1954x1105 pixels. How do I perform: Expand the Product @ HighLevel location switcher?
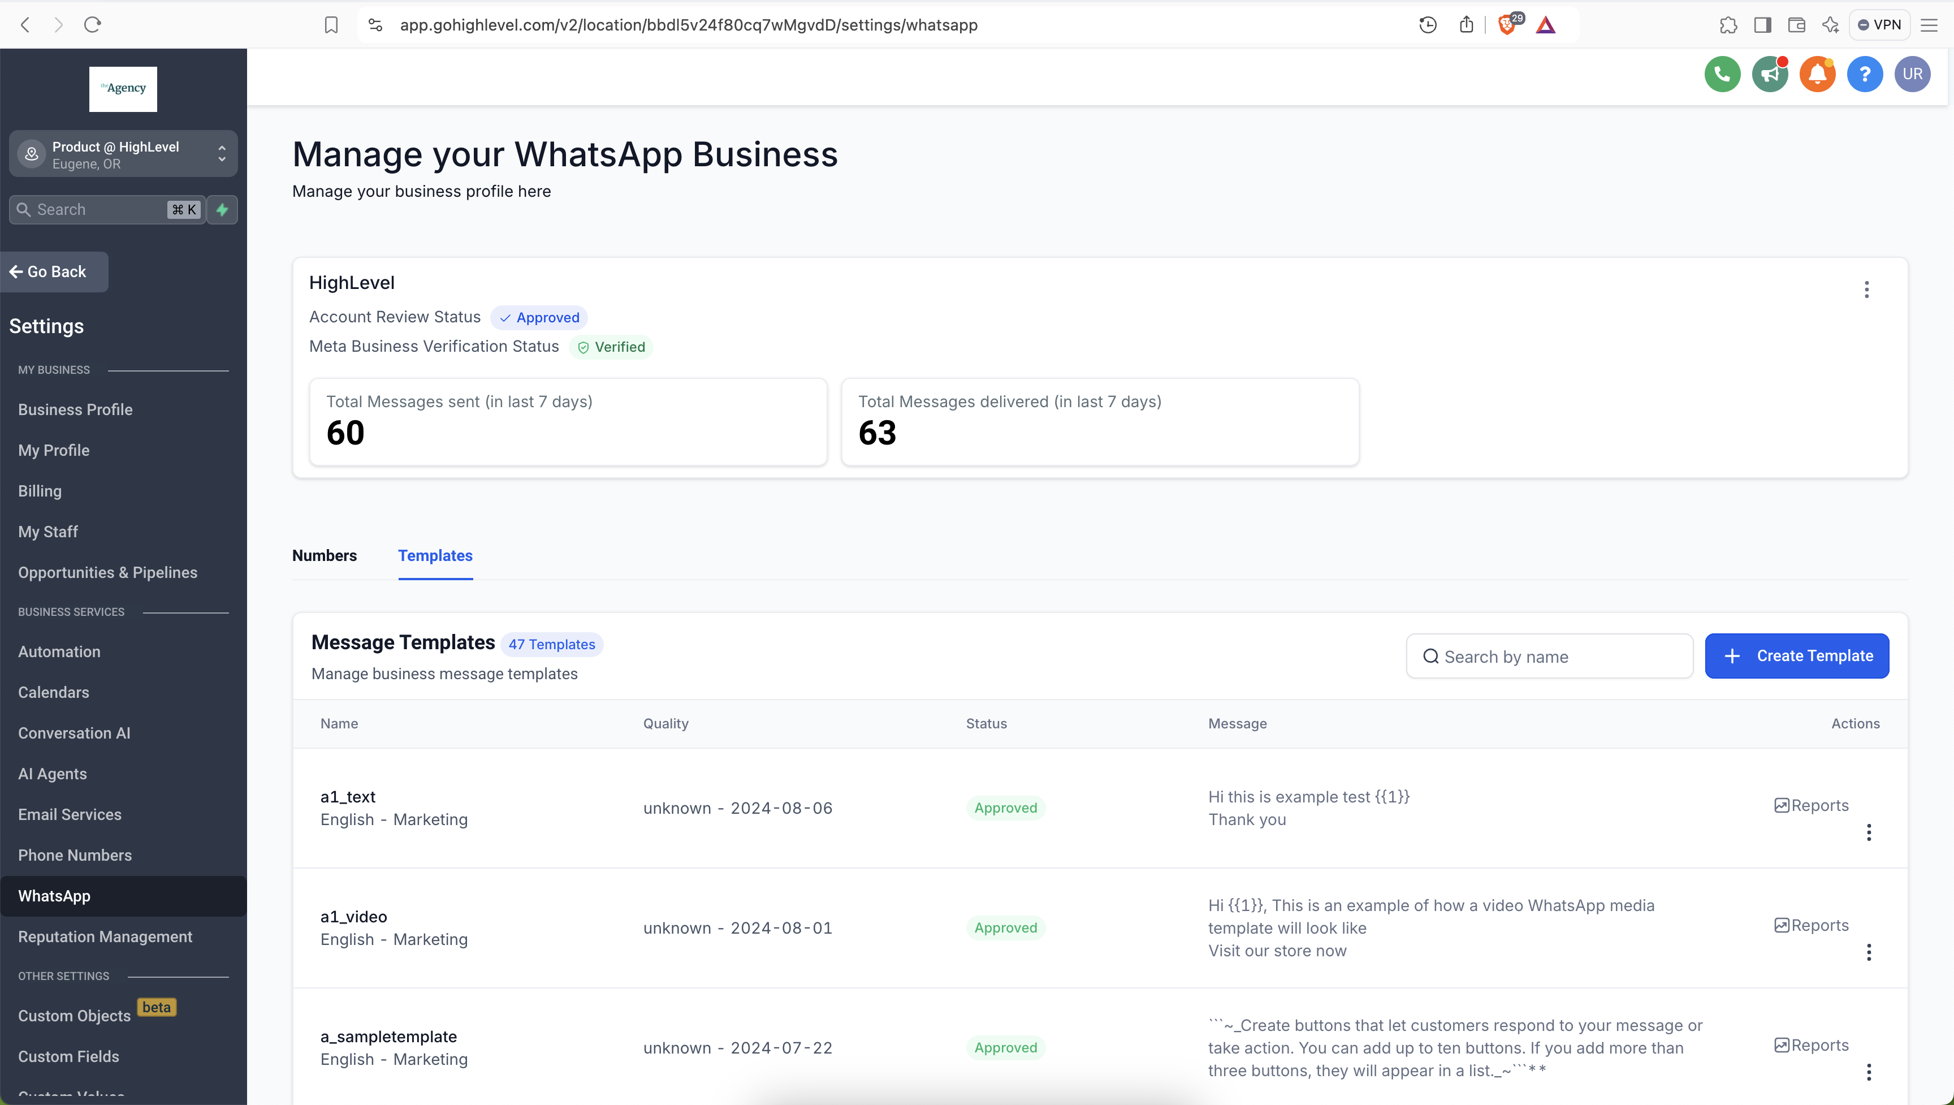[x=123, y=154]
